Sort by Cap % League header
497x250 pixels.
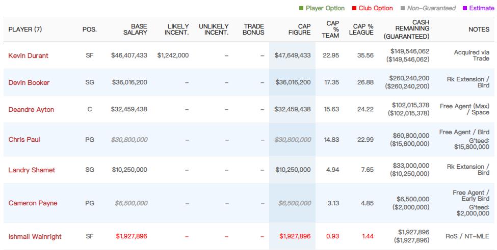tap(361, 29)
